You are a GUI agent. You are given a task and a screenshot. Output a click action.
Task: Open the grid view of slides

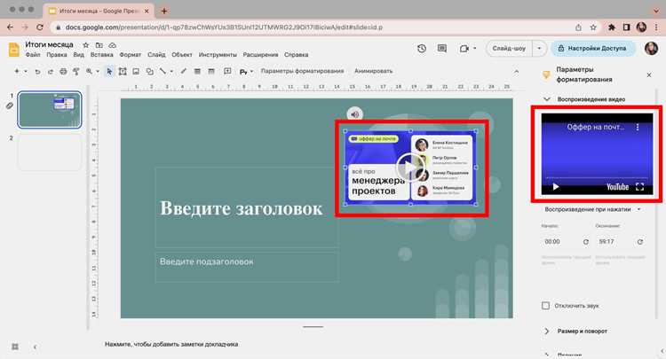(15, 347)
